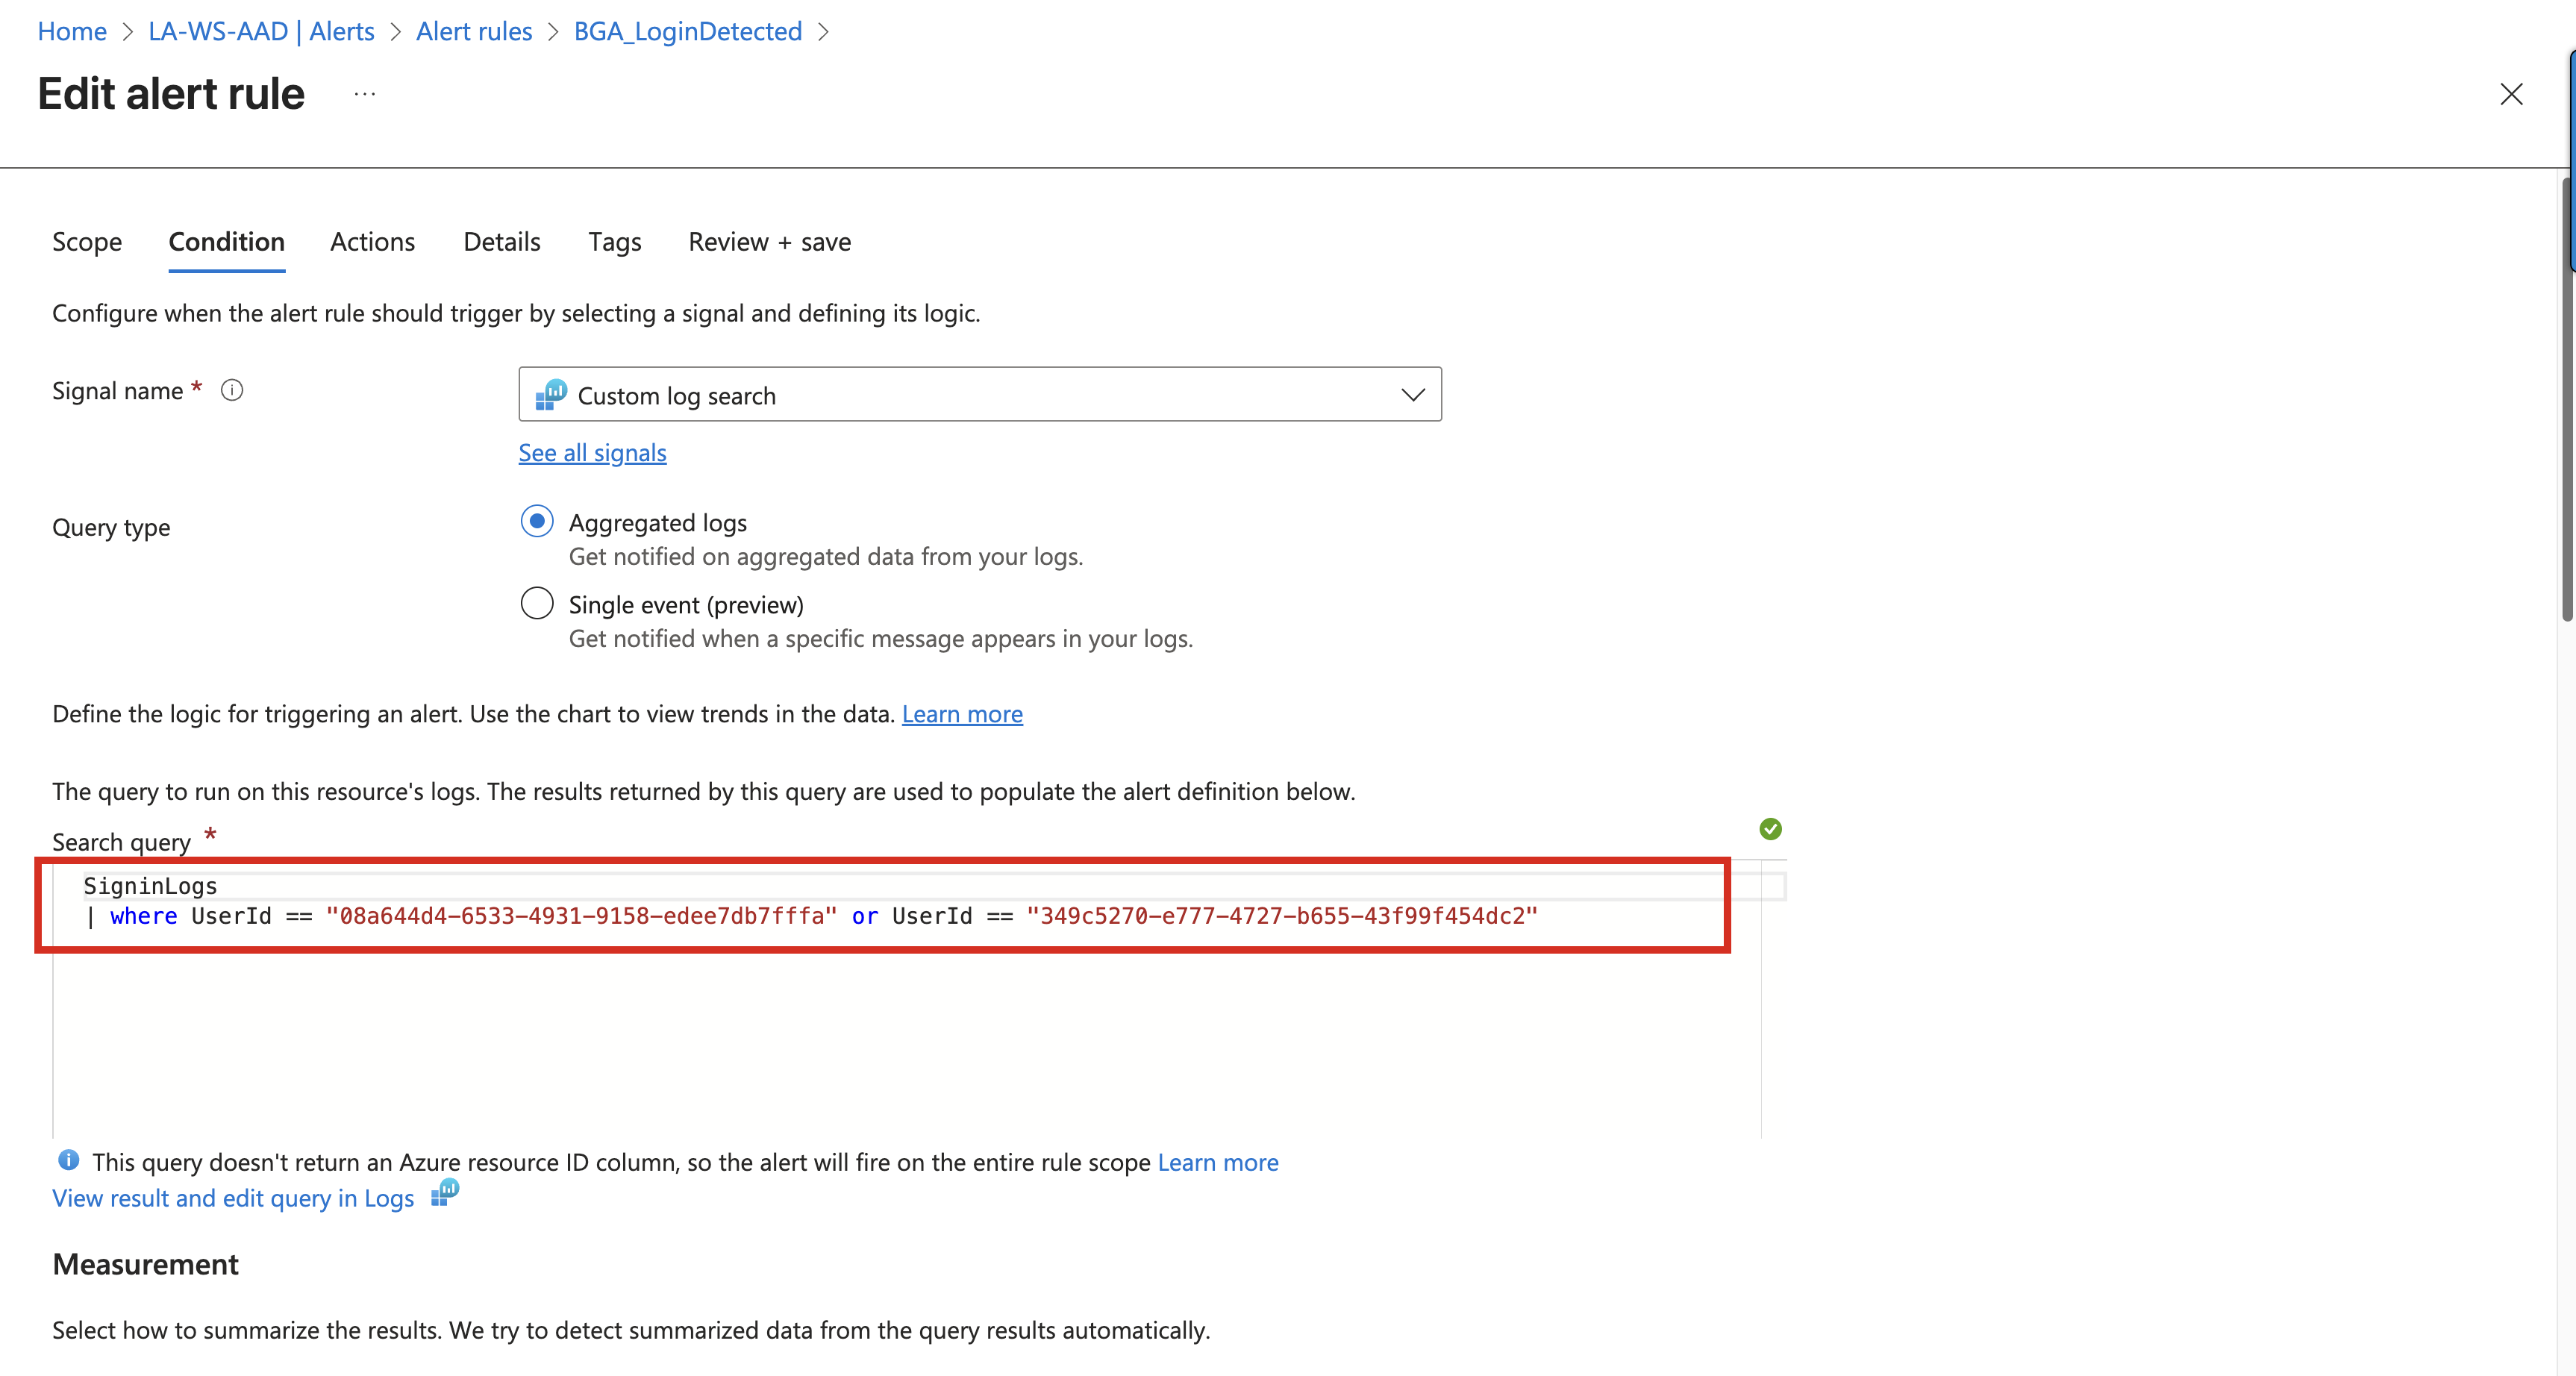
Task: Open the Actions tab
Action: [x=372, y=242]
